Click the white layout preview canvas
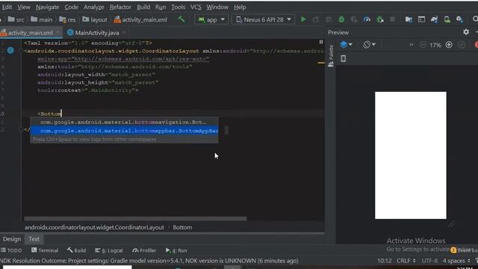This screenshot has height=269, width=478. [411, 155]
